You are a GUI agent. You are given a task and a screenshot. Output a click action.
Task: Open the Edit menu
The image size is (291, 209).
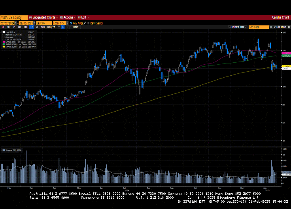pos(83,17)
